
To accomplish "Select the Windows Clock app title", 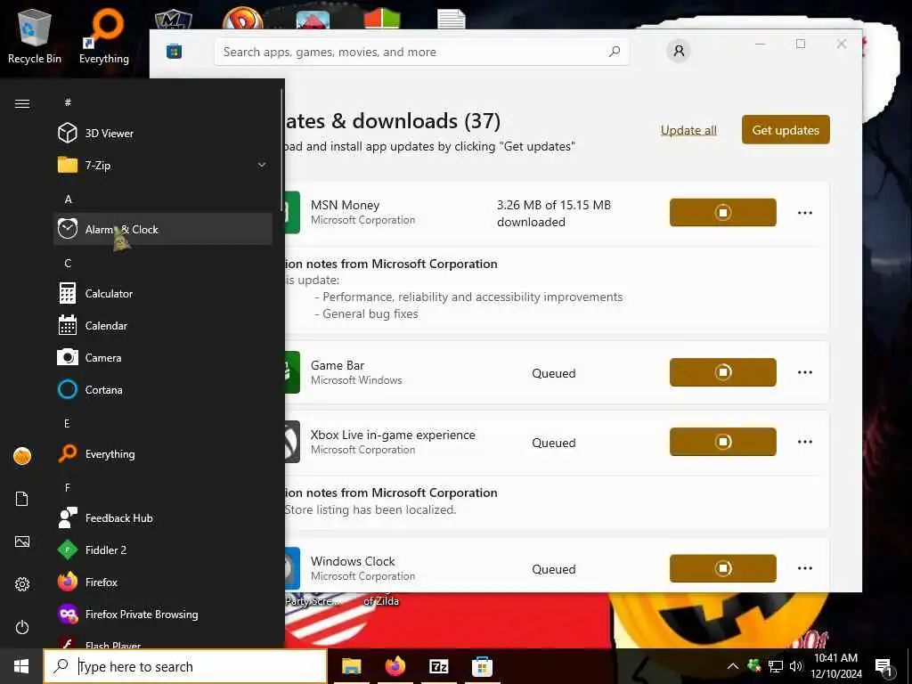I will click(353, 561).
